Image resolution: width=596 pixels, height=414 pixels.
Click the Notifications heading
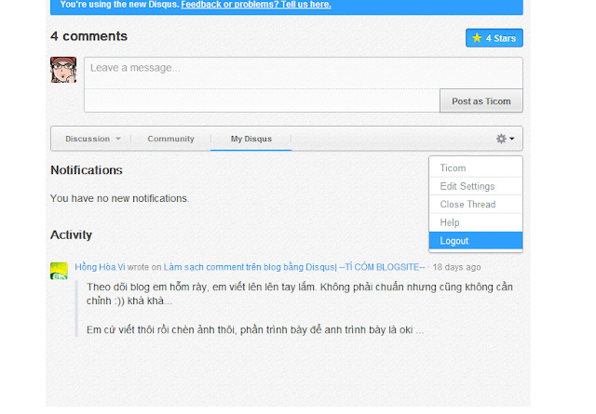(87, 170)
